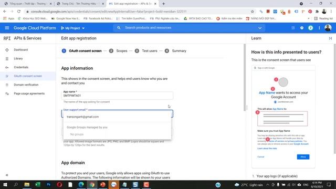This screenshot has height=189, width=336.
Task: Open the Apps bookmarks shortcut
Action: (8, 19)
